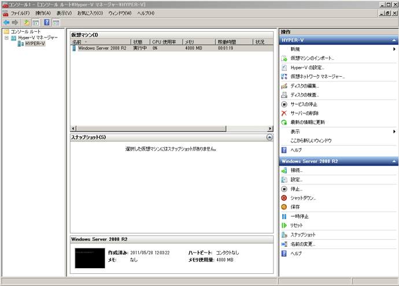Screen dimensions: 399x286
Task: Click the 設定 icon for the VM
Action: (285, 180)
